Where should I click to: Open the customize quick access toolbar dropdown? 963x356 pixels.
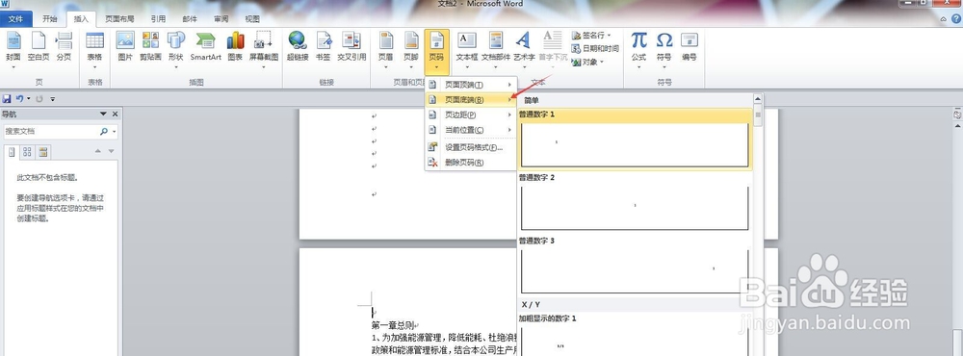pyautogui.click(x=53, y=99)
